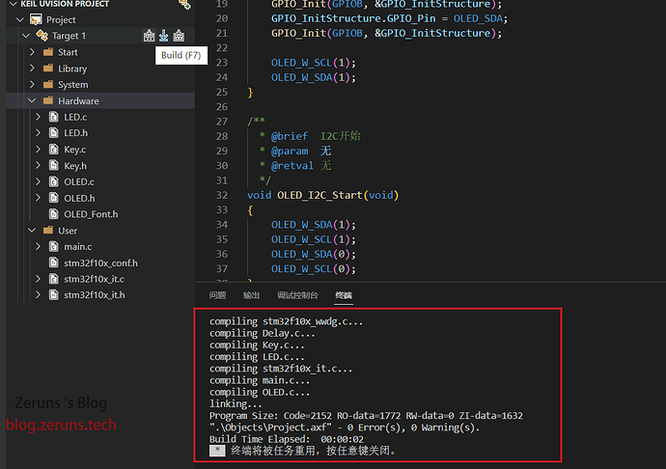666x469 pixels.
Task: Select stm32f10x_conf.h in the User folder
Action: (x=100, y=262)
